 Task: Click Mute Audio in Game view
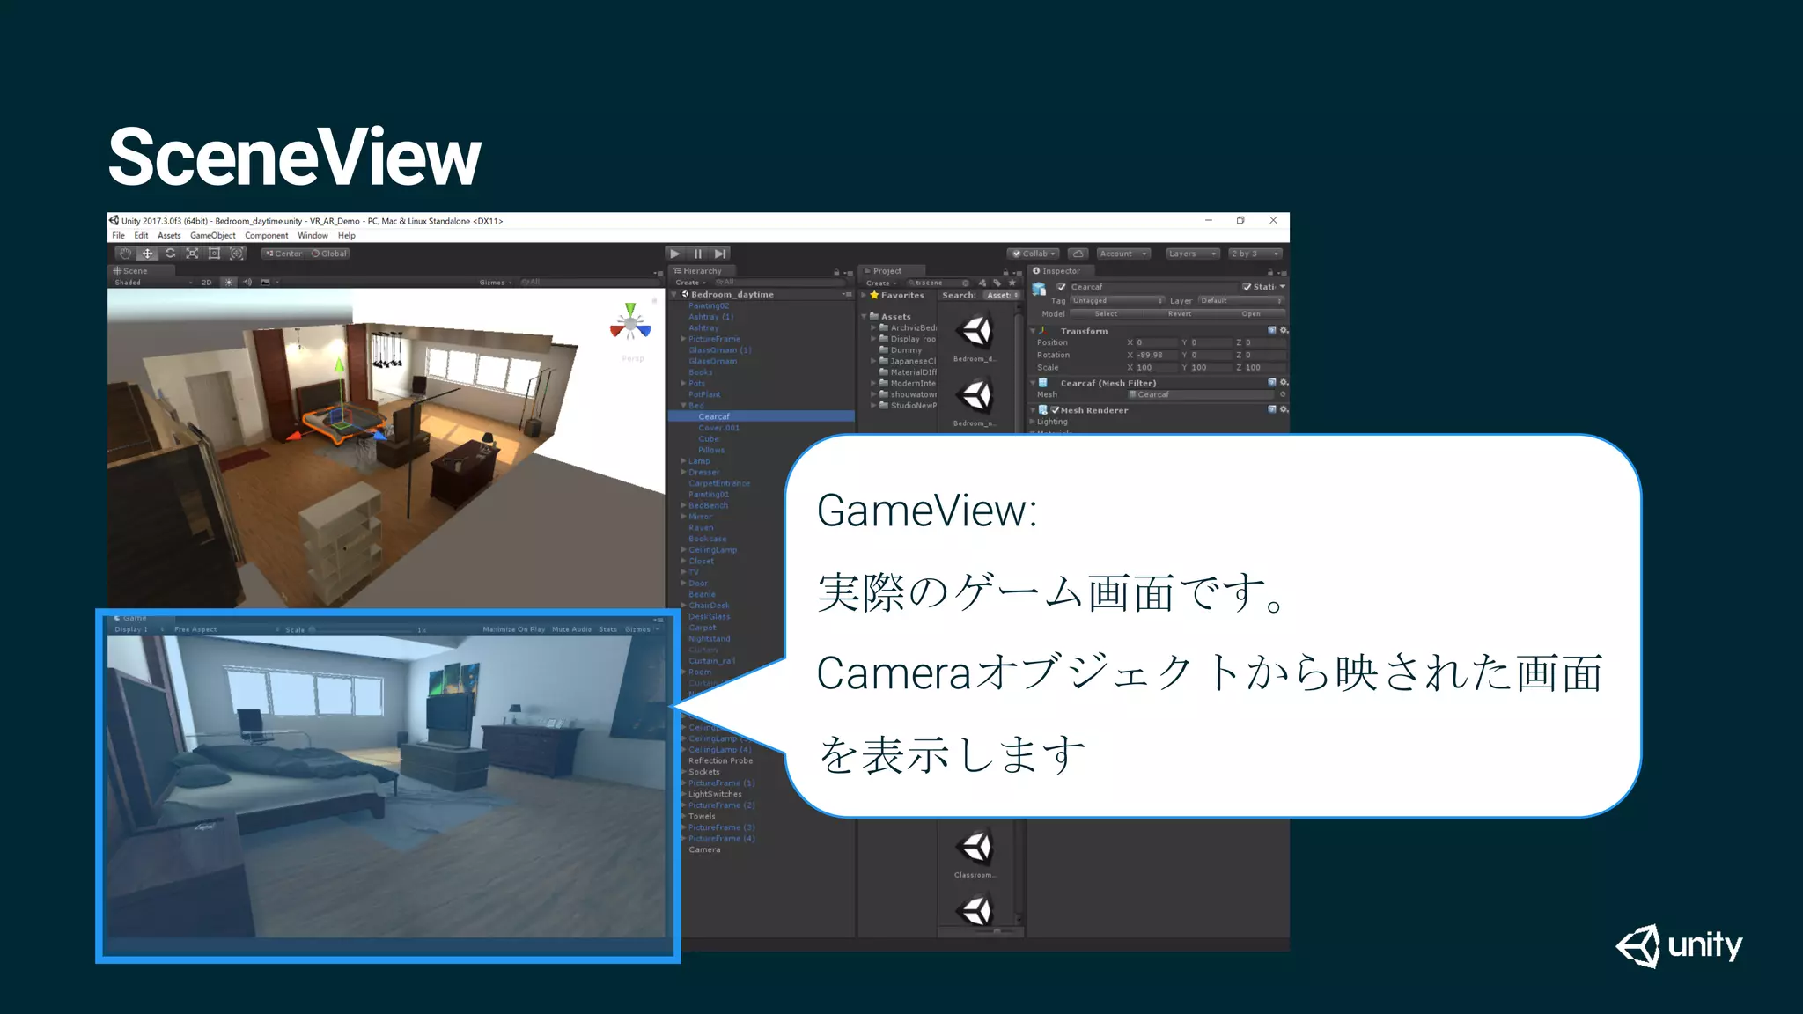click(x=572, y=629)
